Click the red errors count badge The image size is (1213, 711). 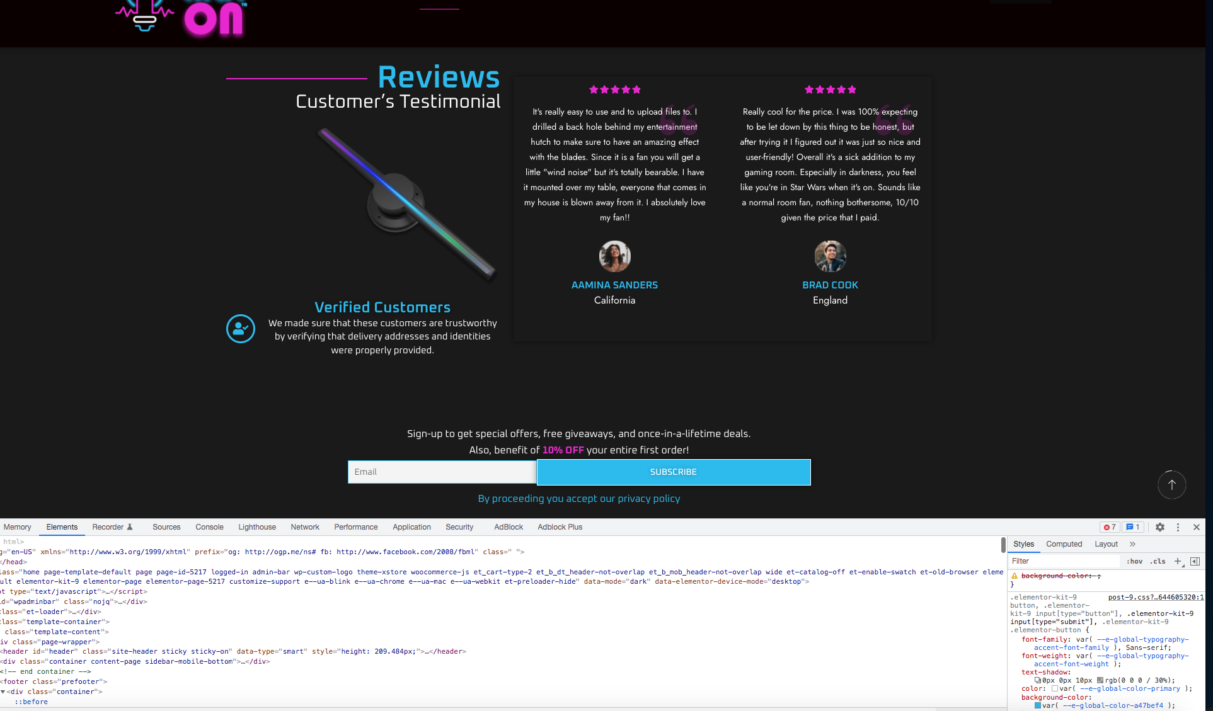coord(1110,527)
